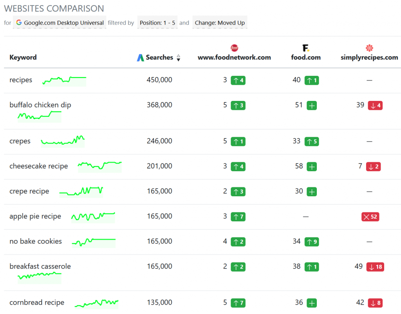Click food.com plus badge for cornbread recipe
The height and width of the screenshot is (314, 401).
tap(312, 303)
